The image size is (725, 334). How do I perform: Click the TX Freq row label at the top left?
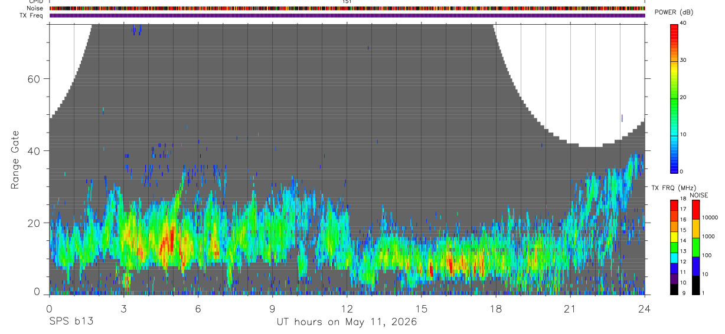(32, 15)
